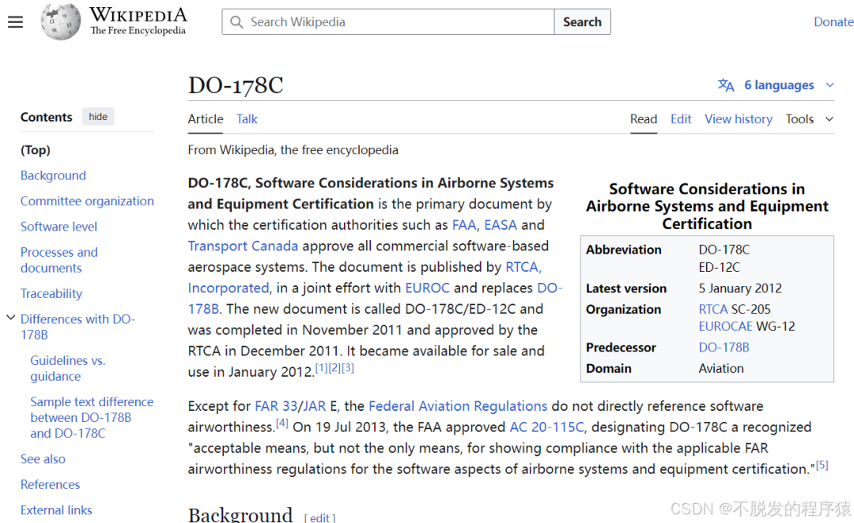Open the Donate link
This screenshot has width=854, height=523.
coord(833,22)
